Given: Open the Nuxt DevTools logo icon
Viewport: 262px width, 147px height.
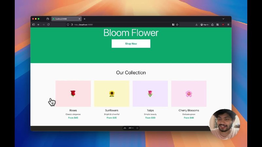Looking at the screenshot, I should pyautogui.click(x=125, y=128).
